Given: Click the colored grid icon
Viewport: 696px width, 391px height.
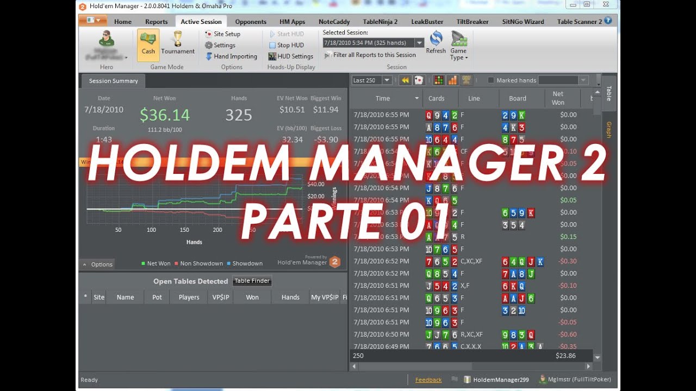Looking at the screenshot, I should coord(438,80).
